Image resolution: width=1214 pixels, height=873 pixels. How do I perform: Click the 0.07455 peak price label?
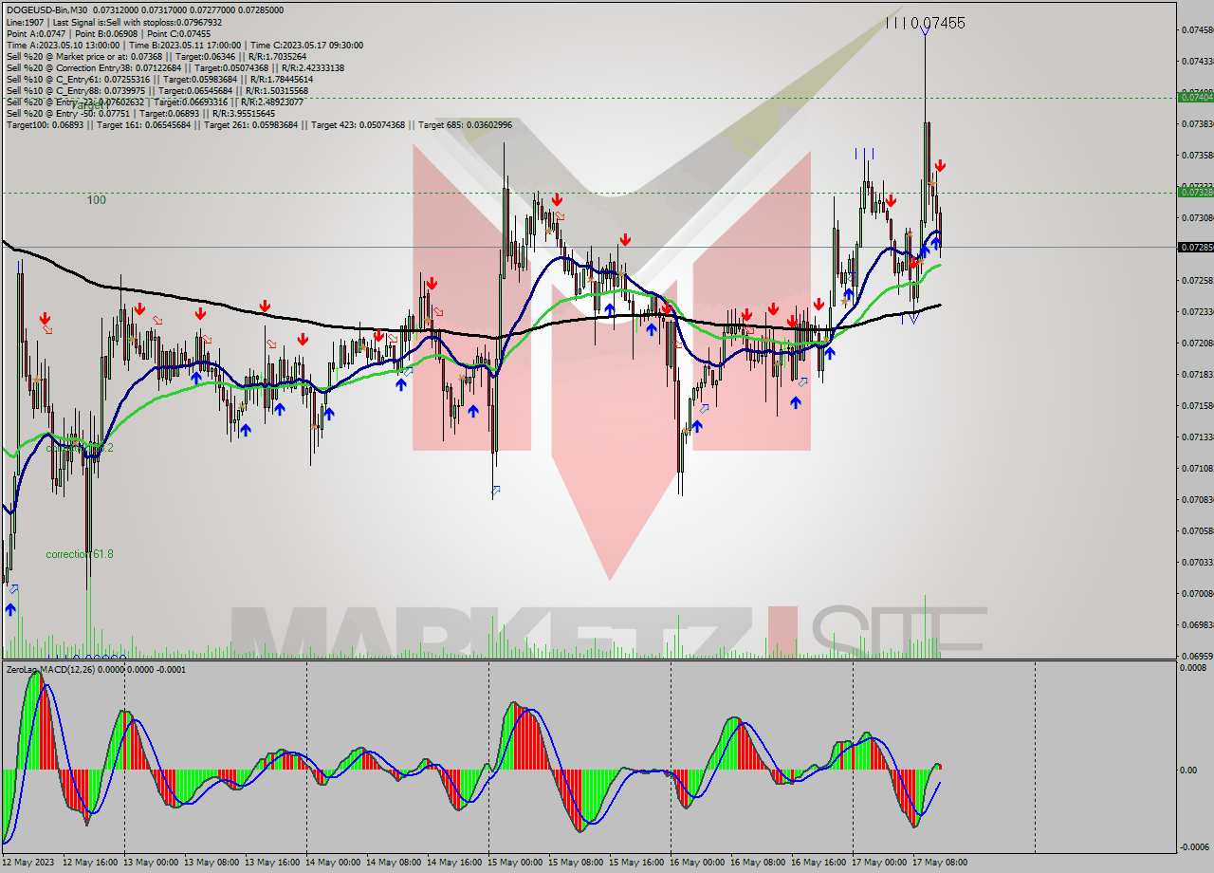pos(938,23)
